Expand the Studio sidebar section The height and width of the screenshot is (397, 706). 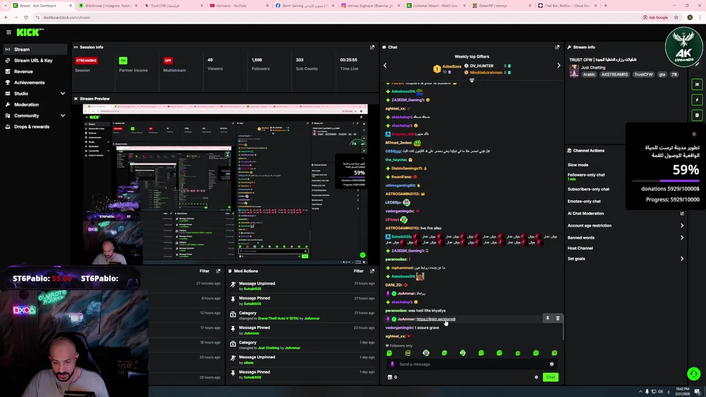pyautogui.click(x=62, y=94)
